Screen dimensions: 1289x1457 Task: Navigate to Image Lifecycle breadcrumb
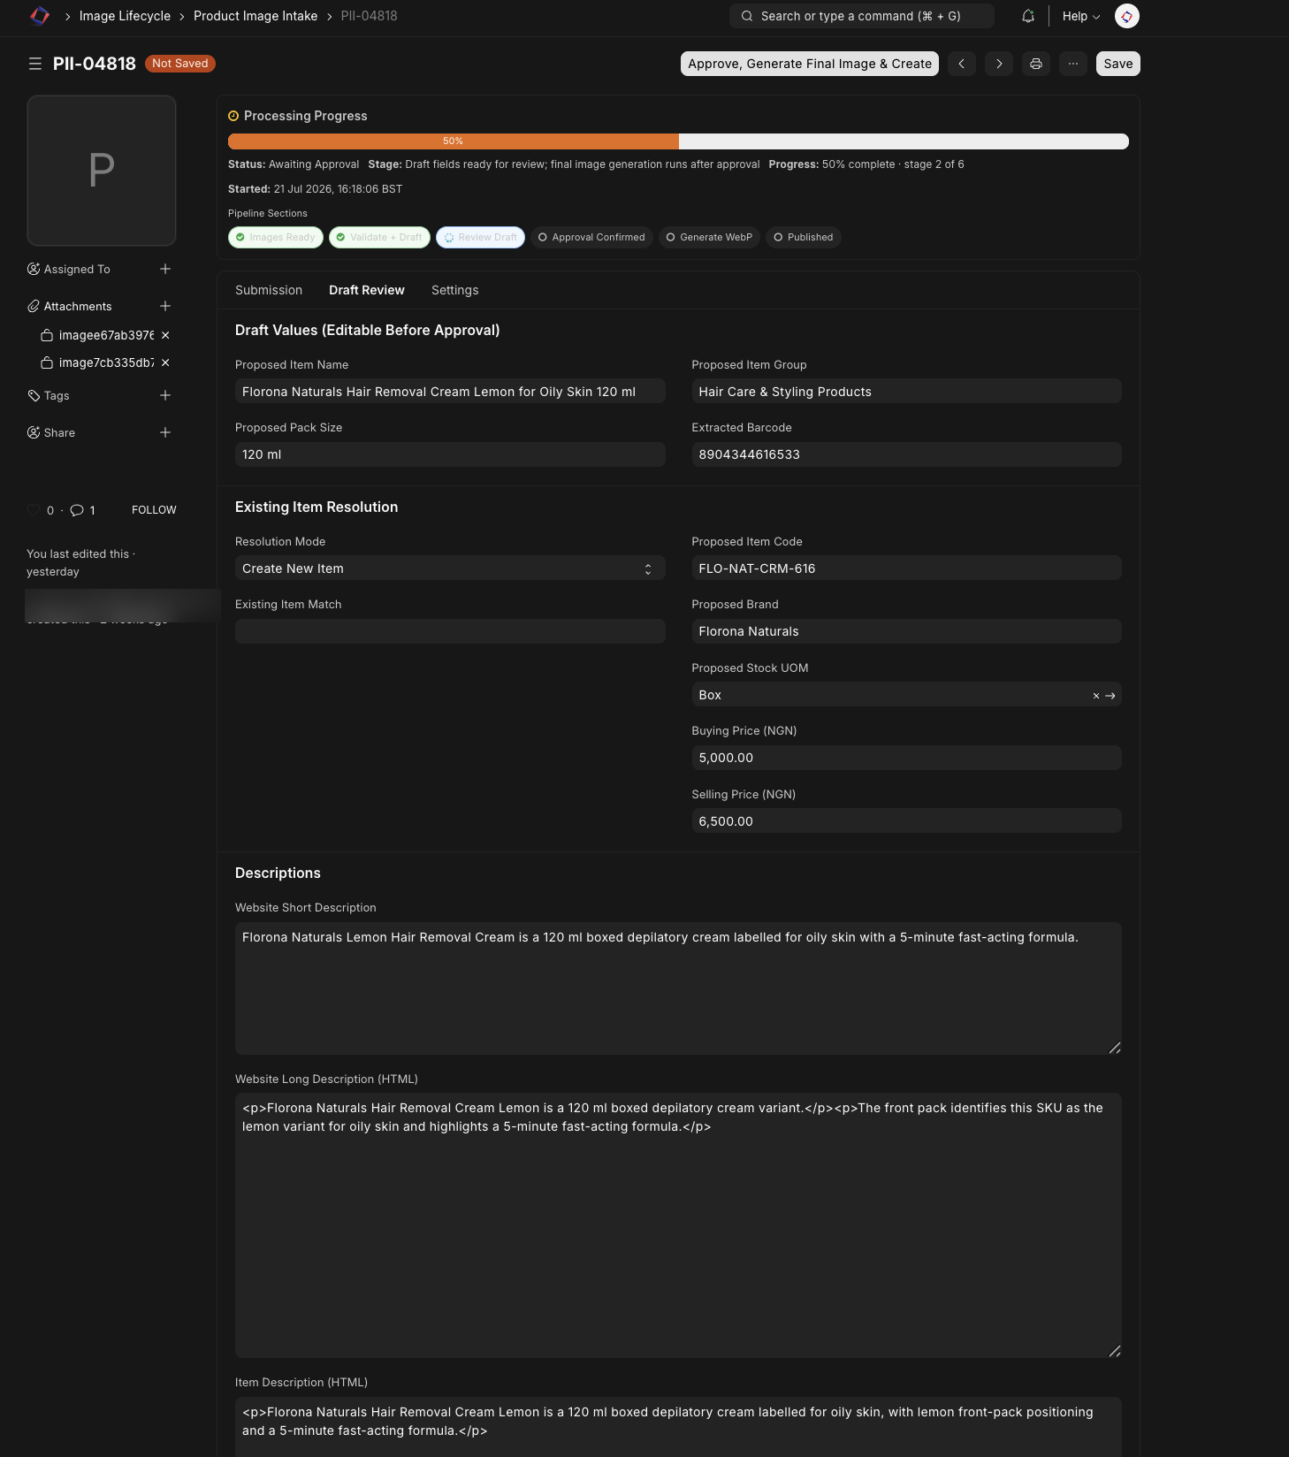coord(125,16)
